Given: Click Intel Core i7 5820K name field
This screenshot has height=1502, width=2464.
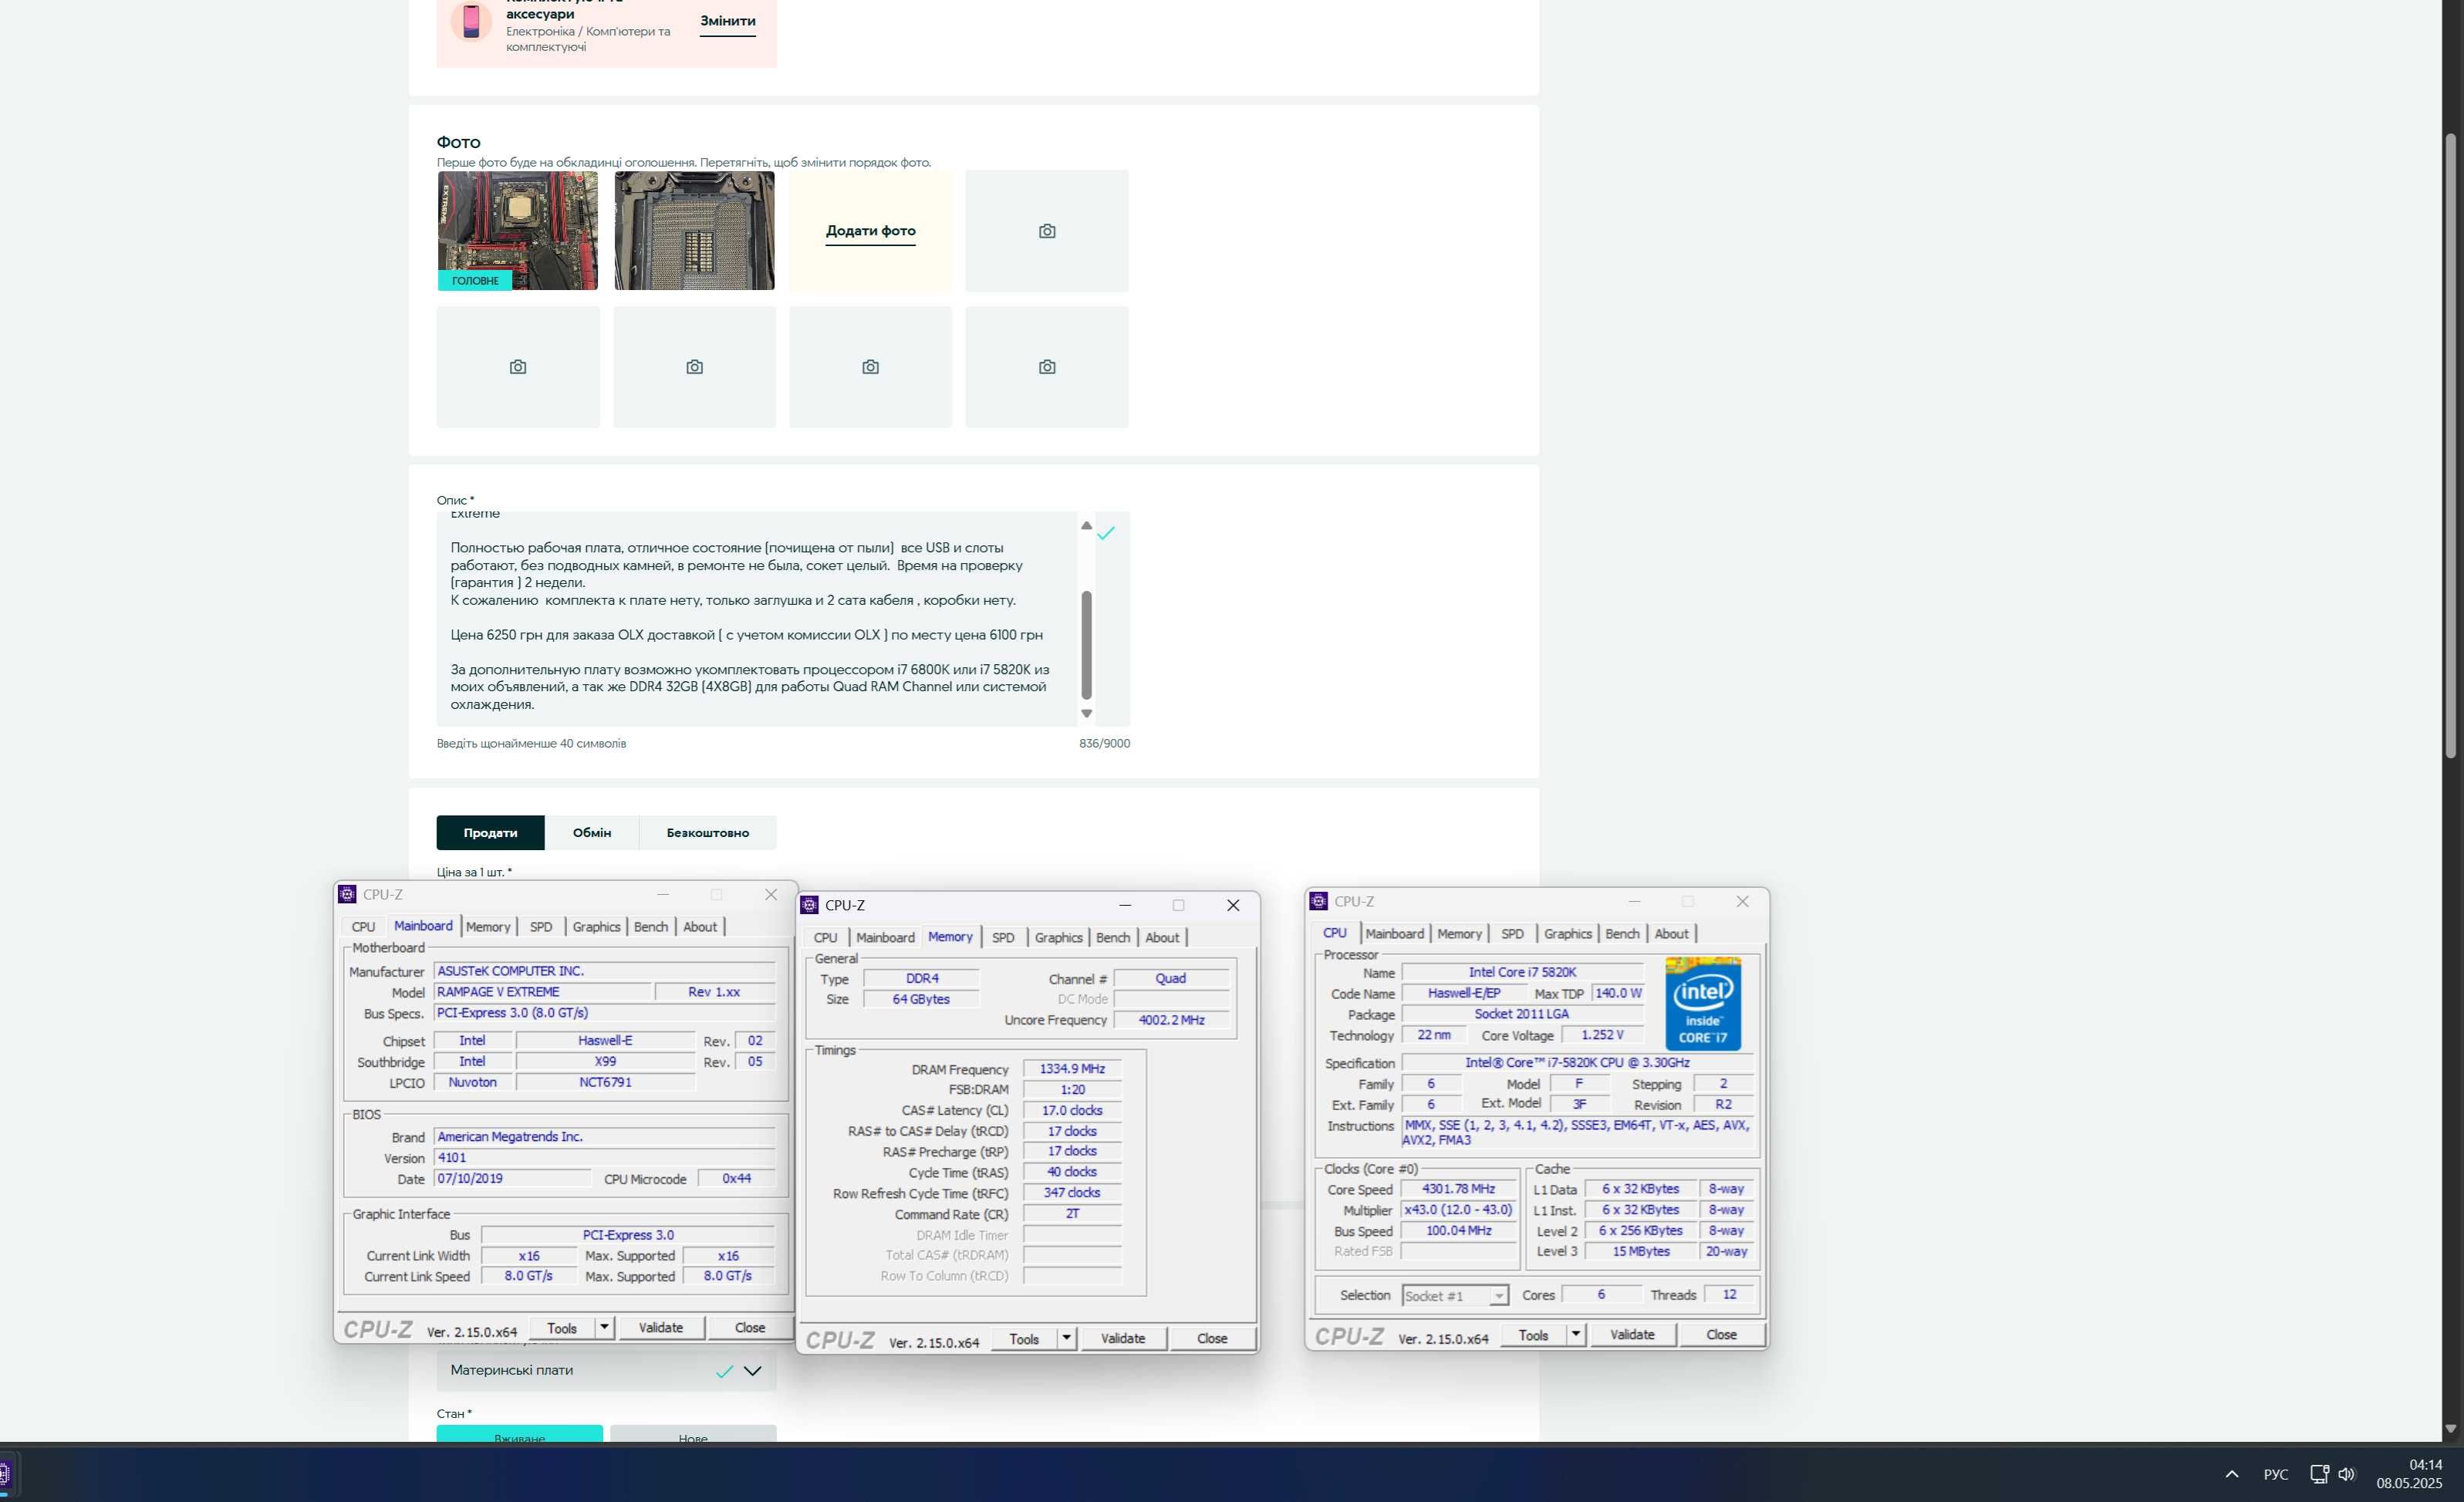Looking at the screenshot, I should coord(1522,972).
